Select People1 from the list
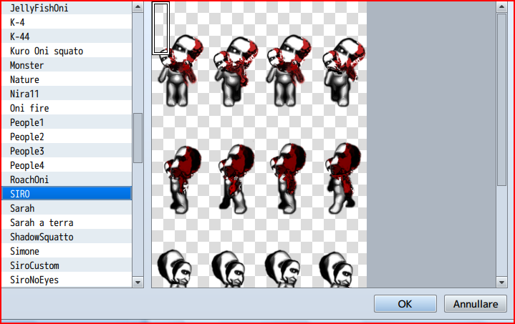 [67, 122]
